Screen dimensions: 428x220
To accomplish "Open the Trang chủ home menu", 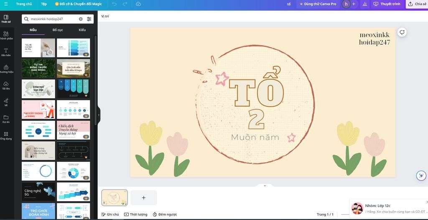I will (x=24, y=4).
